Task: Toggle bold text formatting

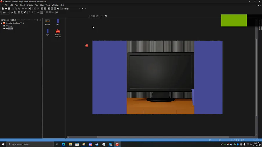Action: tap(29, 12)
